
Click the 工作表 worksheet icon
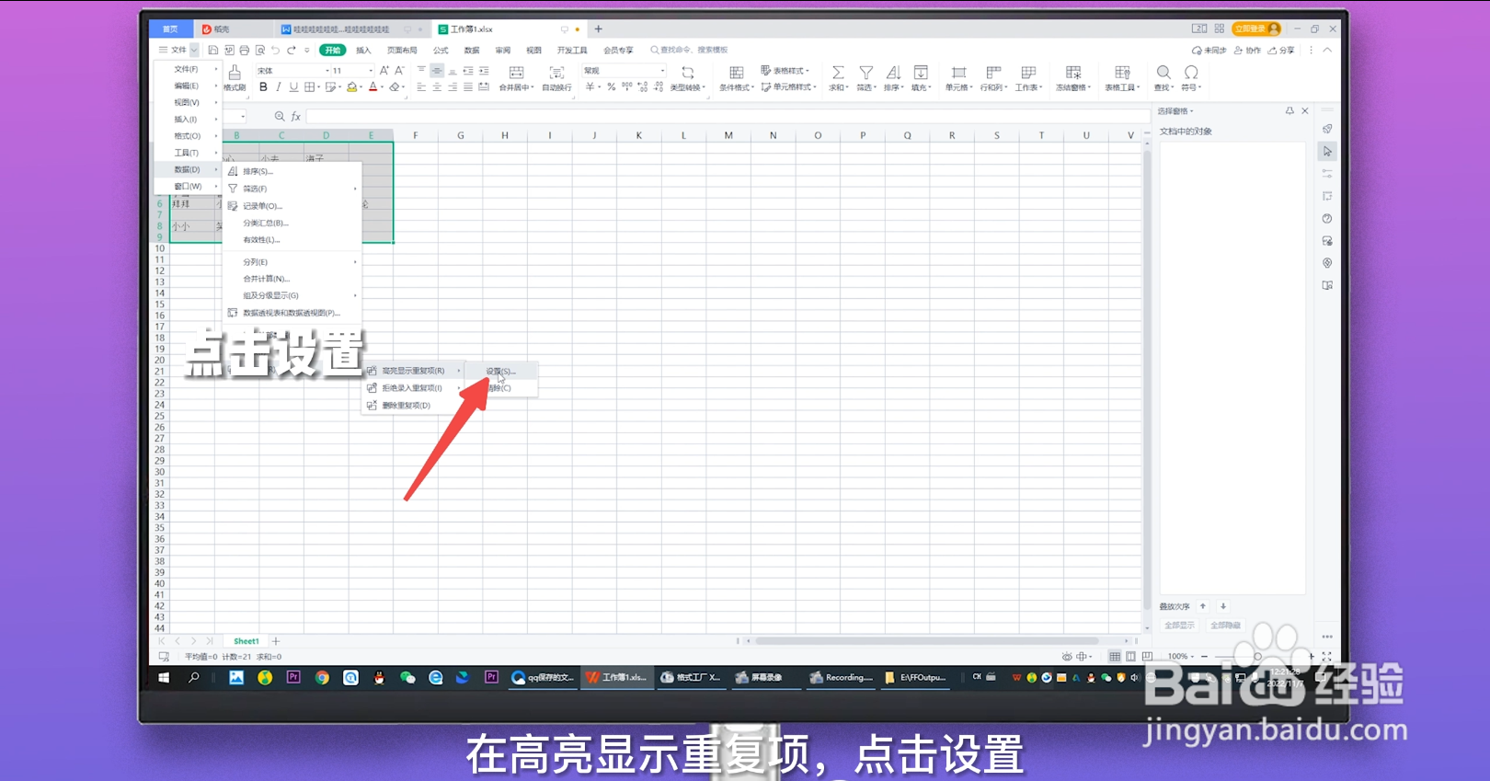(1028, 73)
